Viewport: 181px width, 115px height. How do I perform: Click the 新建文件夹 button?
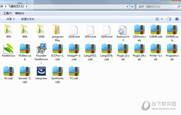point(28,19)
